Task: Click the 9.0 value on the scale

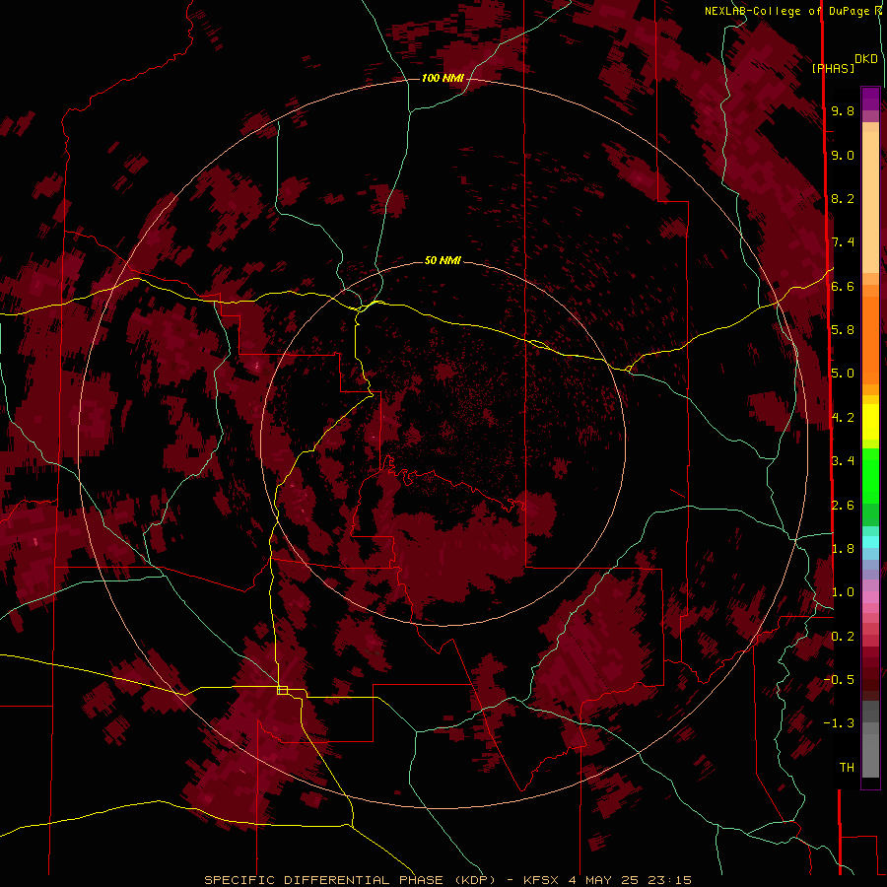Action: [x=843, y=155]
